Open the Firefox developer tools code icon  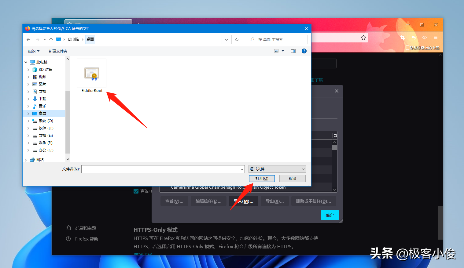coord(425,38)
